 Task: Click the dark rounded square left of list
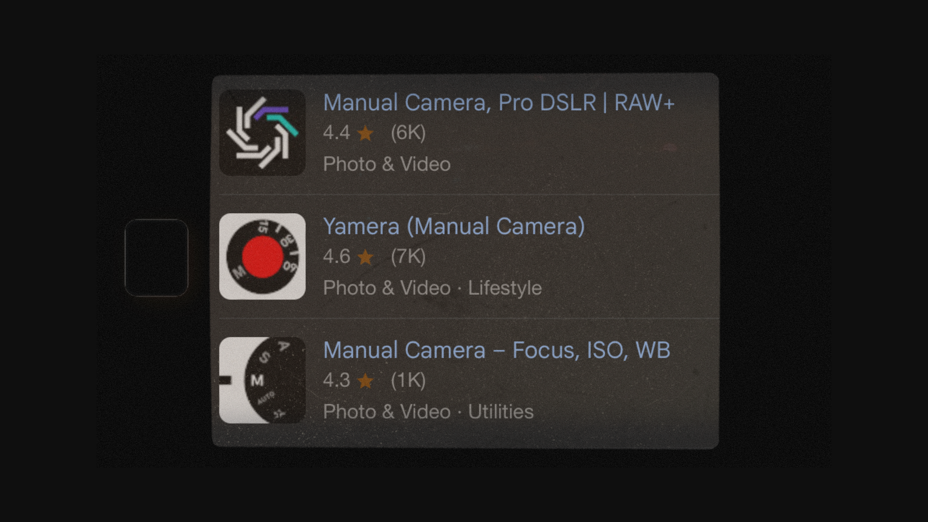pos(156,258)
